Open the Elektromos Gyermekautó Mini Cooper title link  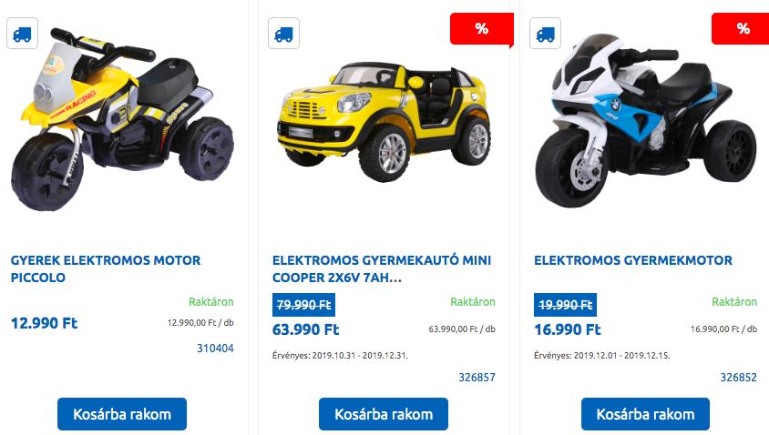pyautogui.click(x=382, y=269)
